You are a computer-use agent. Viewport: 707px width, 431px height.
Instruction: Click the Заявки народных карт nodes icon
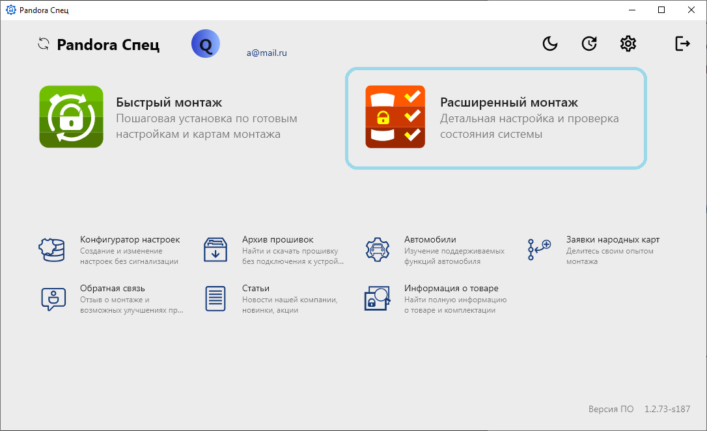tap(539, 250)
